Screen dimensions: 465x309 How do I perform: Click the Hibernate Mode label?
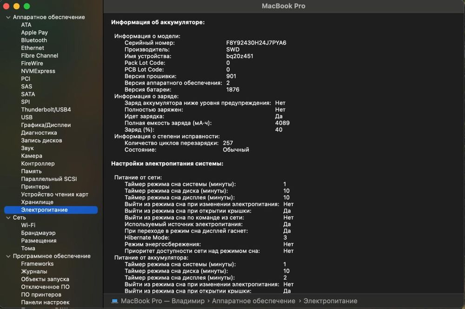[147, 237]
